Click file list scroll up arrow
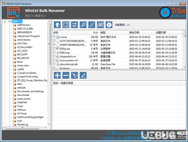This screenshot has height=142, width=188. point(185,32)
